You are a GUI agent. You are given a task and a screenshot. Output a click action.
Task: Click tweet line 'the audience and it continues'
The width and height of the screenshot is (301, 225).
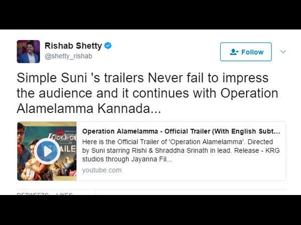pyautogui.click(x=147, y=93)
